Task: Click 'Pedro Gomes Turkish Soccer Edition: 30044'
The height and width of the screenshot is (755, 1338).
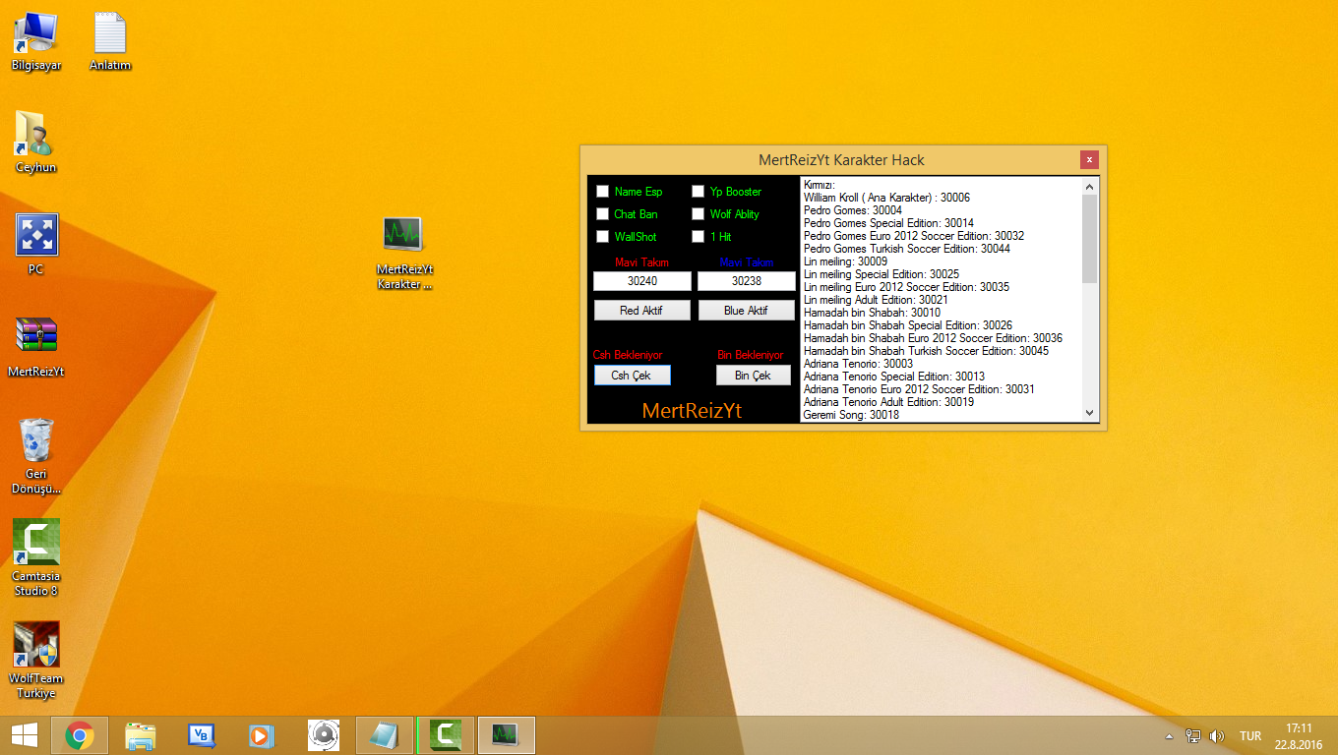Action: point(907,249)
